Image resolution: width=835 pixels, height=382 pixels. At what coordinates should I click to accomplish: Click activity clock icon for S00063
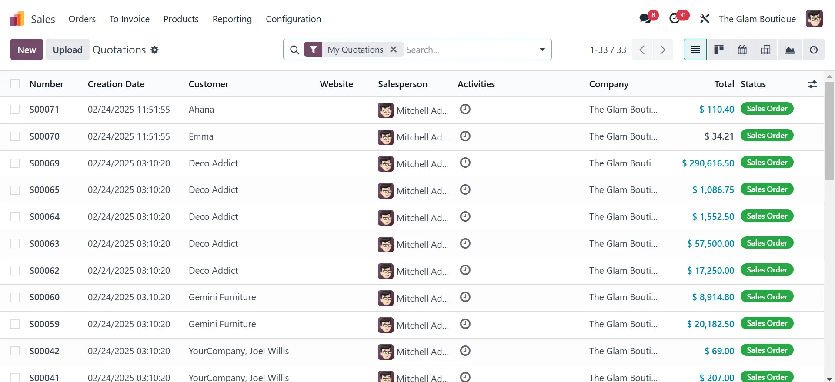465,243
